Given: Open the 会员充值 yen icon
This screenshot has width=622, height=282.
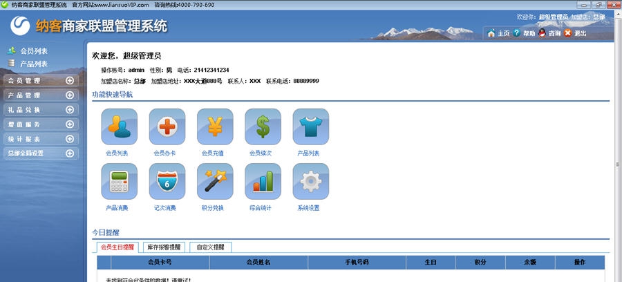Looking at the screenshot, I should click(215, 126).
